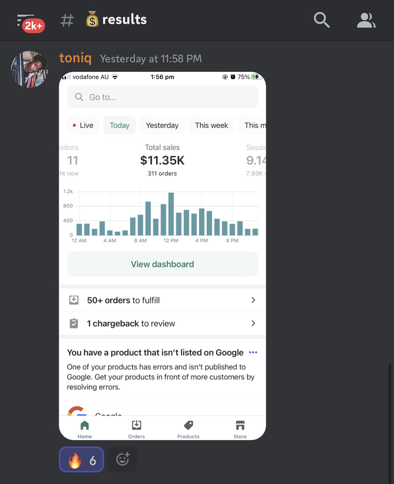This screenshot has width=394, height=484.
Task: Open the three-dot menu on Google card
Action: (253, 352)
